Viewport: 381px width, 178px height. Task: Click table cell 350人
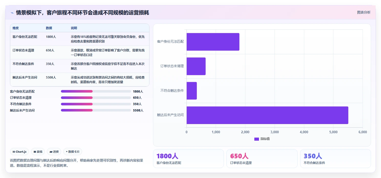50,64
